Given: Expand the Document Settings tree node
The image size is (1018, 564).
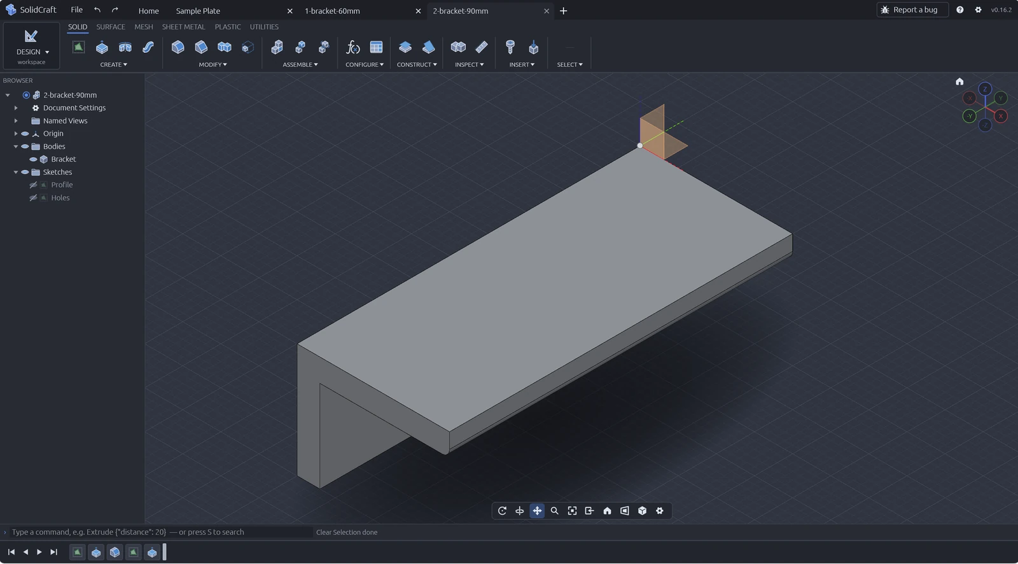Looking at the screenshot, I should [16, 108].
